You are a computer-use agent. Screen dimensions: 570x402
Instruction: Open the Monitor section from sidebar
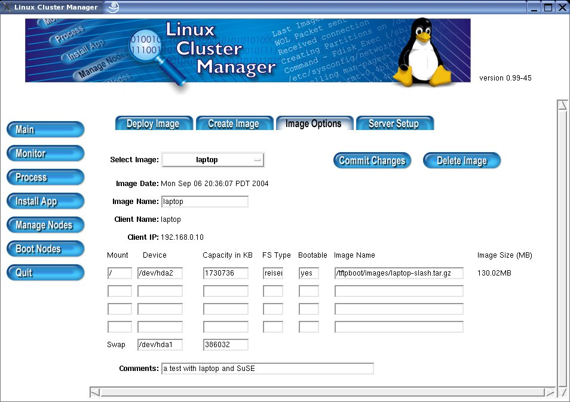coord(45,153)
